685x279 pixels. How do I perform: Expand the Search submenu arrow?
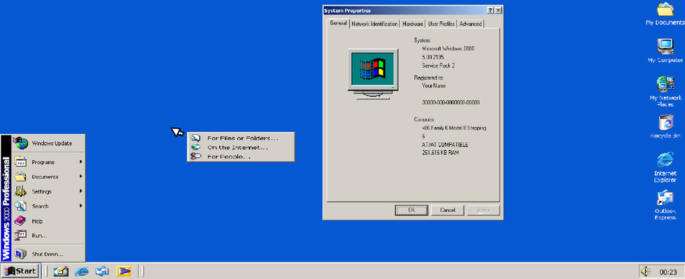click(81, 206)
